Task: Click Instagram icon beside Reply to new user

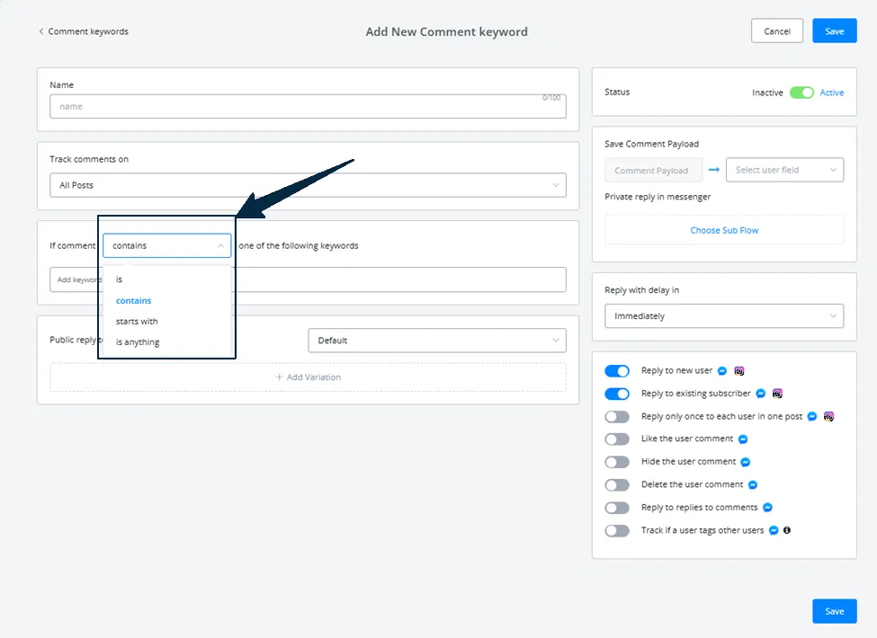Action: (738, 371)
